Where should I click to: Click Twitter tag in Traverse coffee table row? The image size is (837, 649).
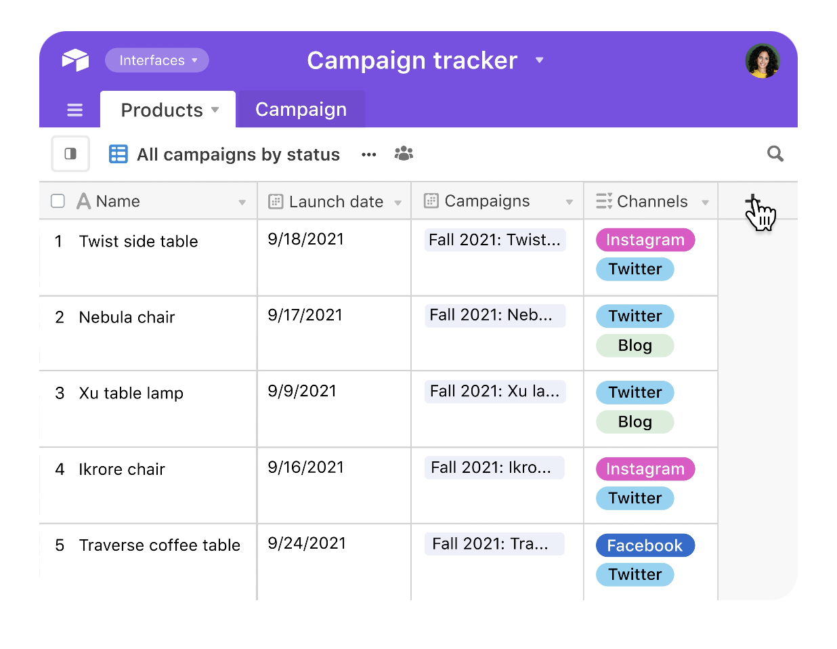coord(635,574)
